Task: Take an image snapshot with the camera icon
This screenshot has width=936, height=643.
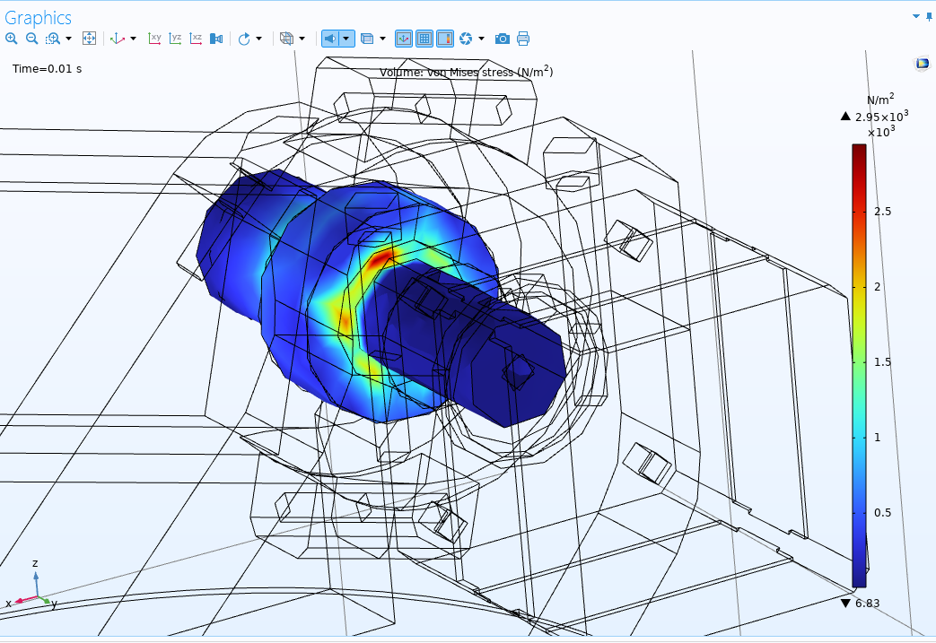Action: 503,39
